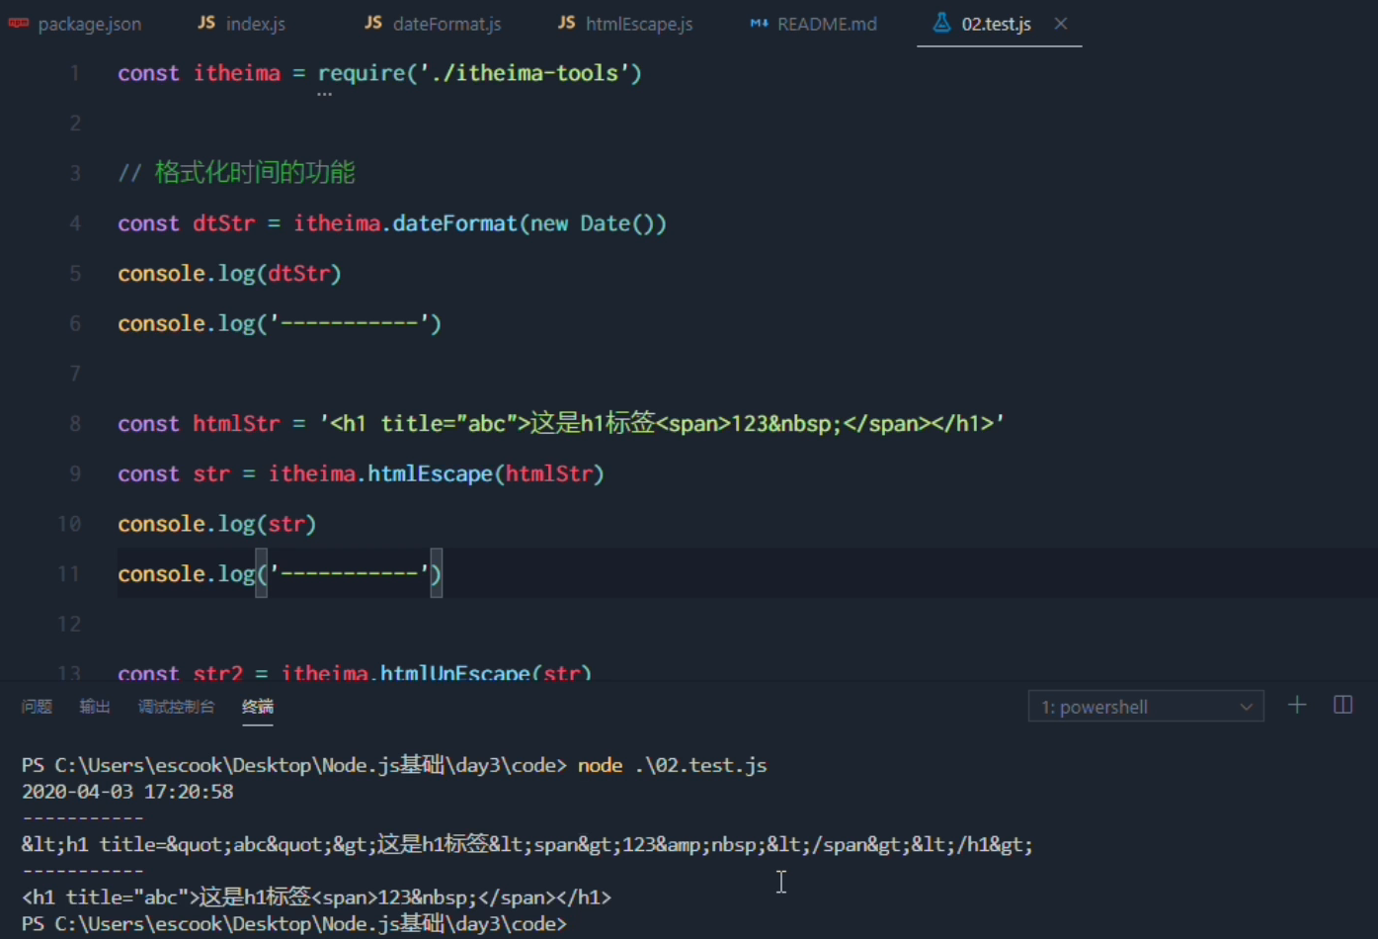
Task: Click the escaped &lt;h1 output line
Action: 527,845
